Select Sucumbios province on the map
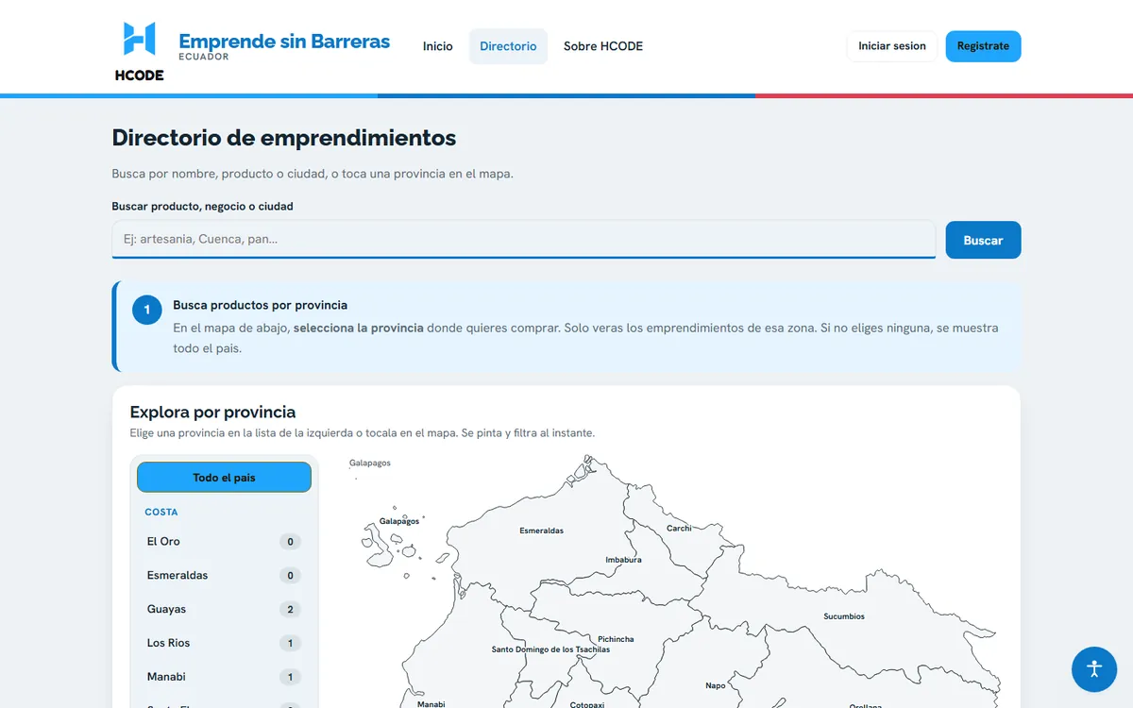Screen dimensions: 1133x708 [843, 616]
